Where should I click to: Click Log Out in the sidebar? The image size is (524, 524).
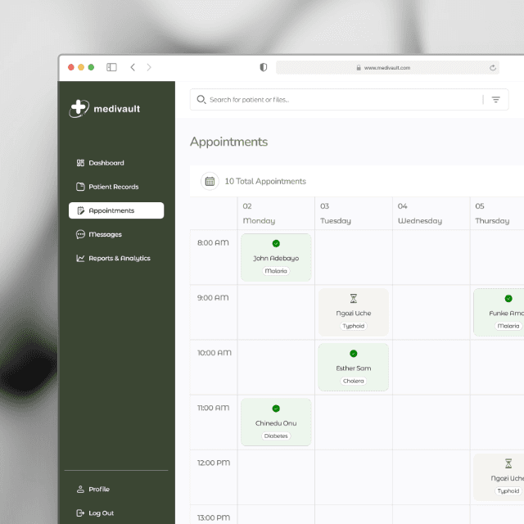coord(116,513)
